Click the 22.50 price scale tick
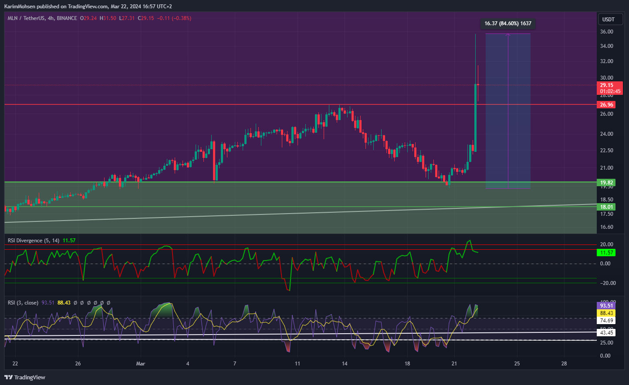Image resolution: width=629 pixels, height=385 pixels. [606, 151]
